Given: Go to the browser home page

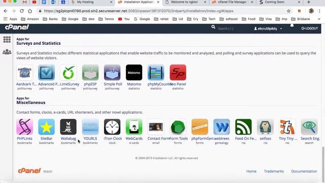Looking at the screenshot, I should coord(30,11).
